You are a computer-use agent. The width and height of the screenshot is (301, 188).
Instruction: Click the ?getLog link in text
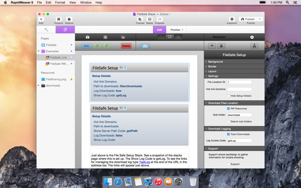point(144,162)
